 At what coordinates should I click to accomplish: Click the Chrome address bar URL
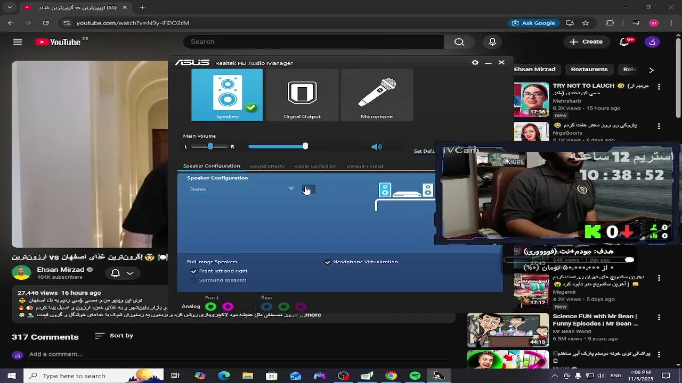point(133,23)
